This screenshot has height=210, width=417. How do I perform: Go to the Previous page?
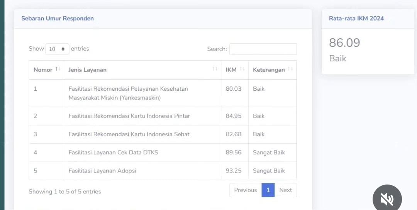[246, 190]
